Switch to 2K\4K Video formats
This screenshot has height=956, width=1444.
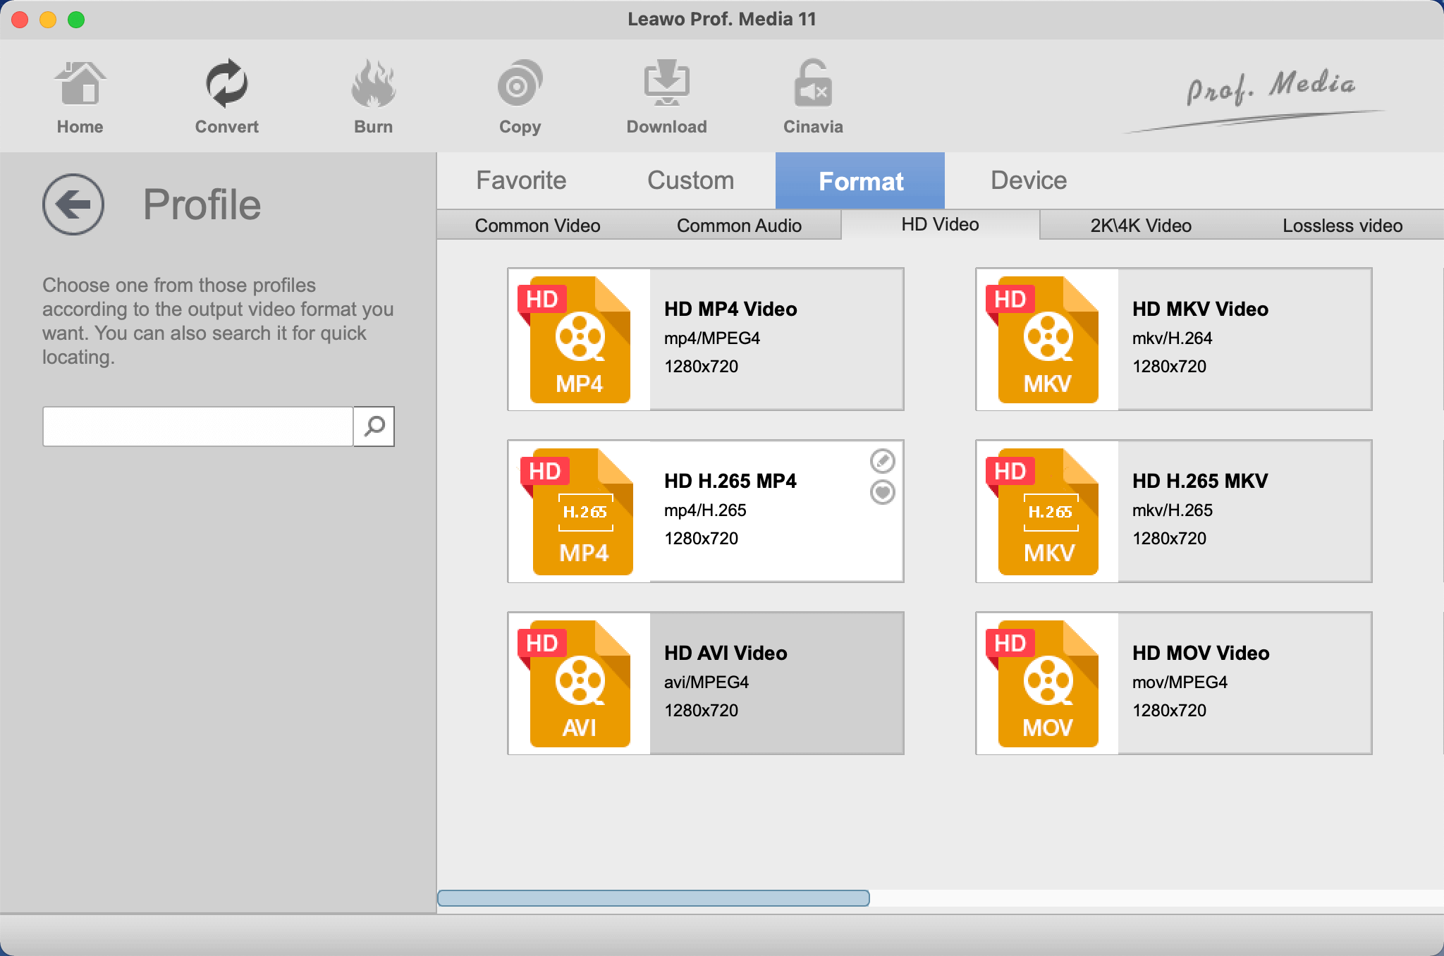click(1139, 226)
